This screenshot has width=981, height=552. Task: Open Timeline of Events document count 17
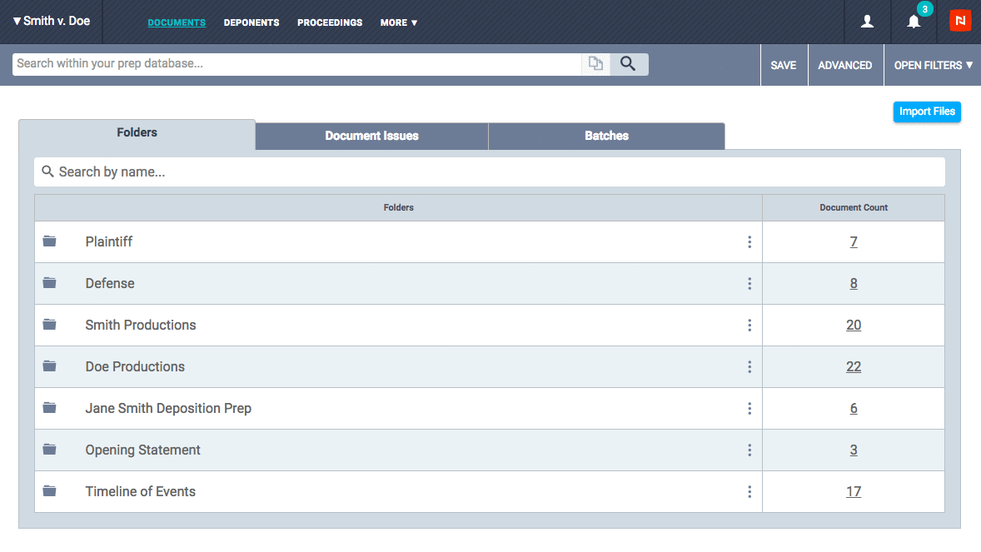coord(854,491)
